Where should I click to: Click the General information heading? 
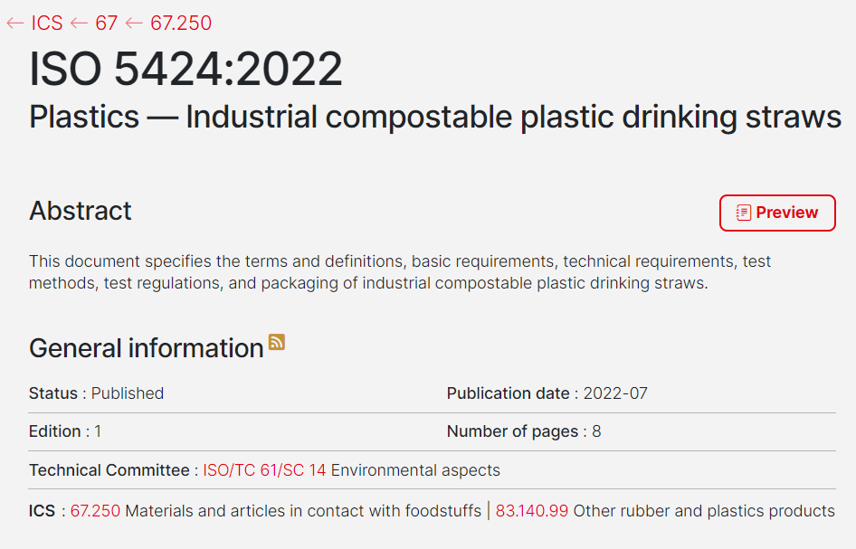tap(146, 348)
